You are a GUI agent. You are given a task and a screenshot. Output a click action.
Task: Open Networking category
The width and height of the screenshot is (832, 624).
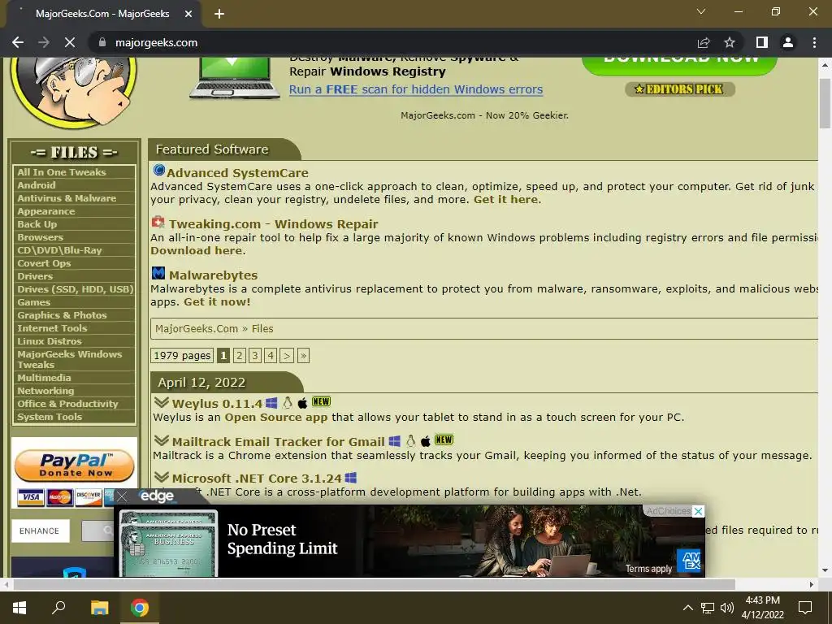45,391
